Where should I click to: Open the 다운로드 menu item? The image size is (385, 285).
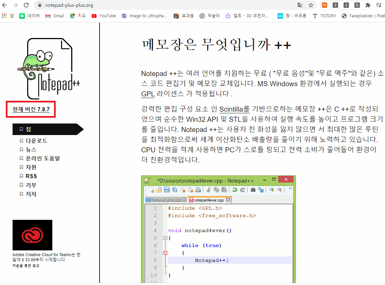[36, 141]
